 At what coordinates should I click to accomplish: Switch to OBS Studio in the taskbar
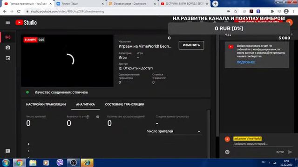74,163
